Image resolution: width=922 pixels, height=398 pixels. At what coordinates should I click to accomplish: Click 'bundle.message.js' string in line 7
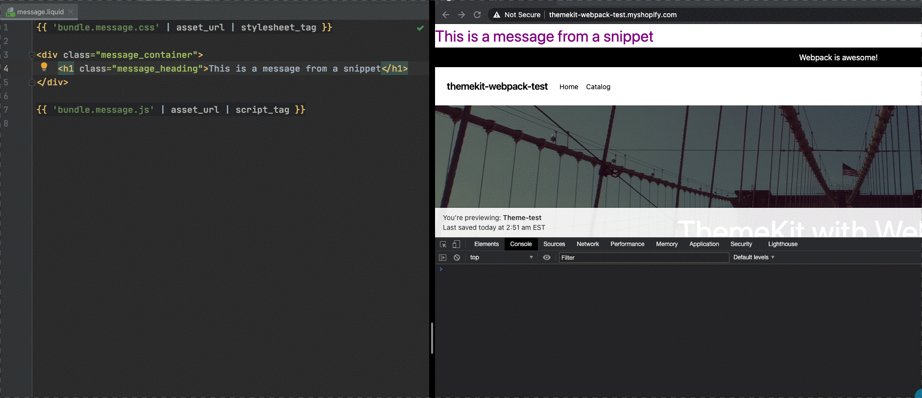(x=103, y=110)
